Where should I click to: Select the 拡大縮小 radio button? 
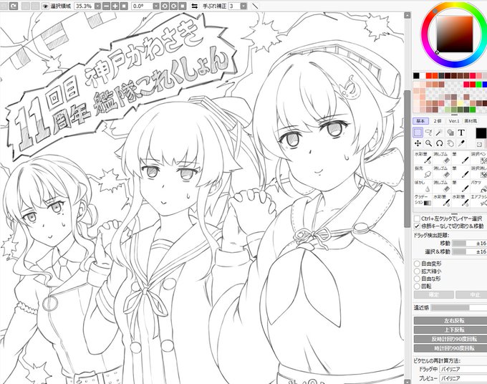(417, 271)
